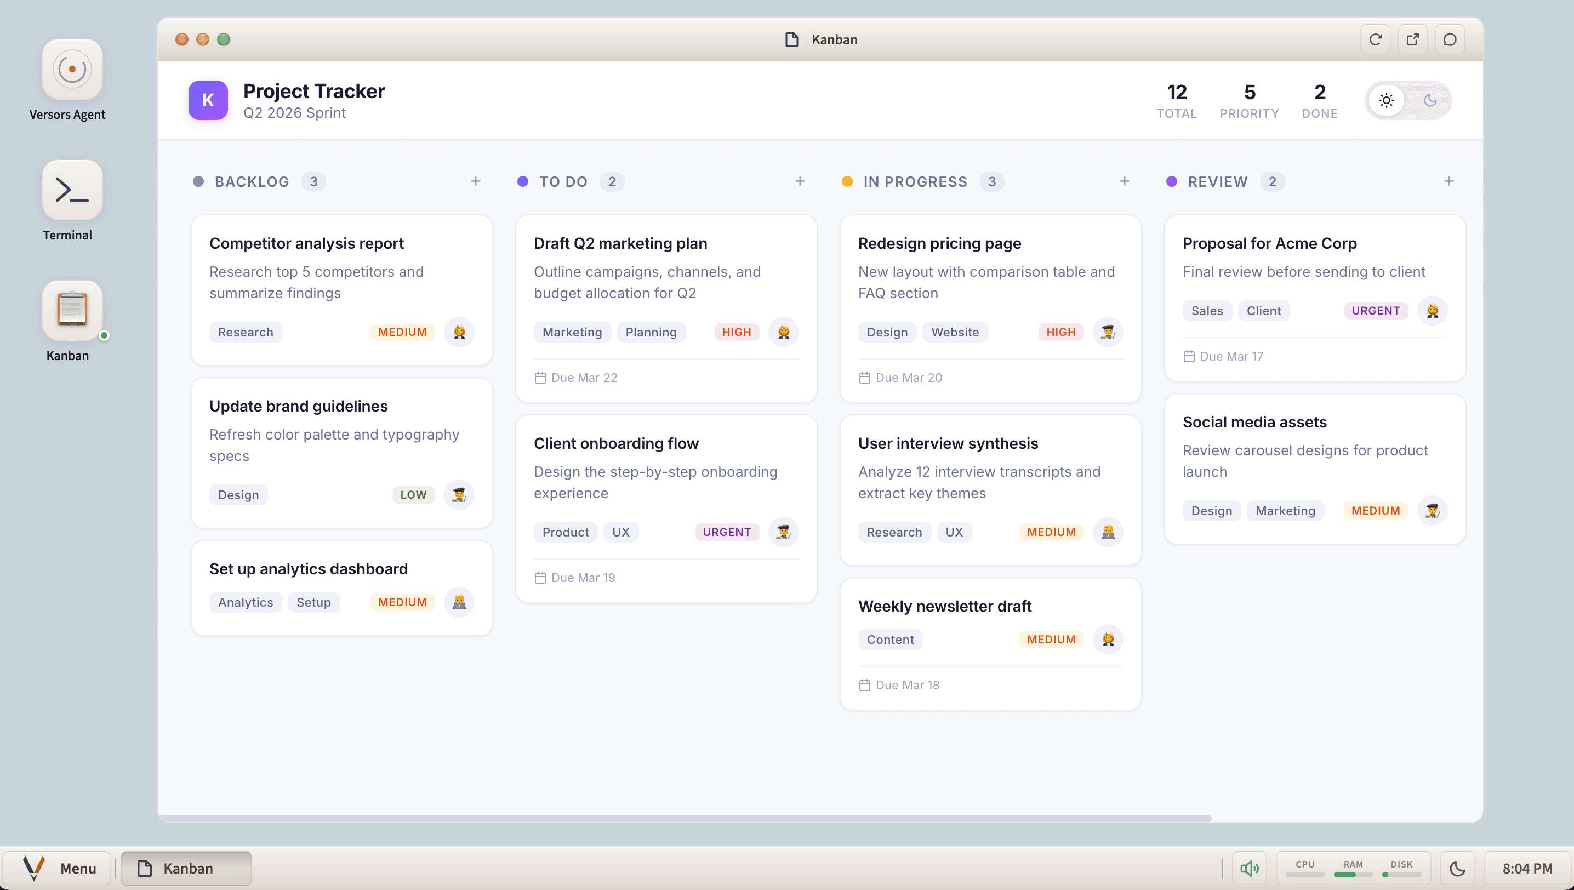Click the calendar icon on Due Mar 22
The image size is (1574, 890).
[x=540, y=378]
